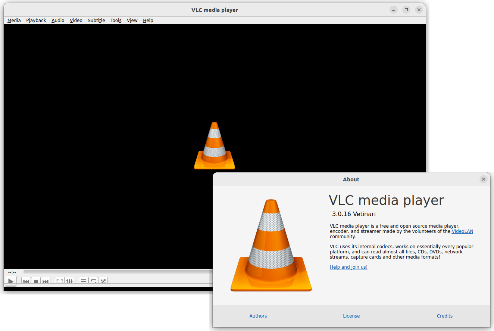Click the Stop playback button
Viewport: 494px width, 331px height.
(x=36, y=281)
